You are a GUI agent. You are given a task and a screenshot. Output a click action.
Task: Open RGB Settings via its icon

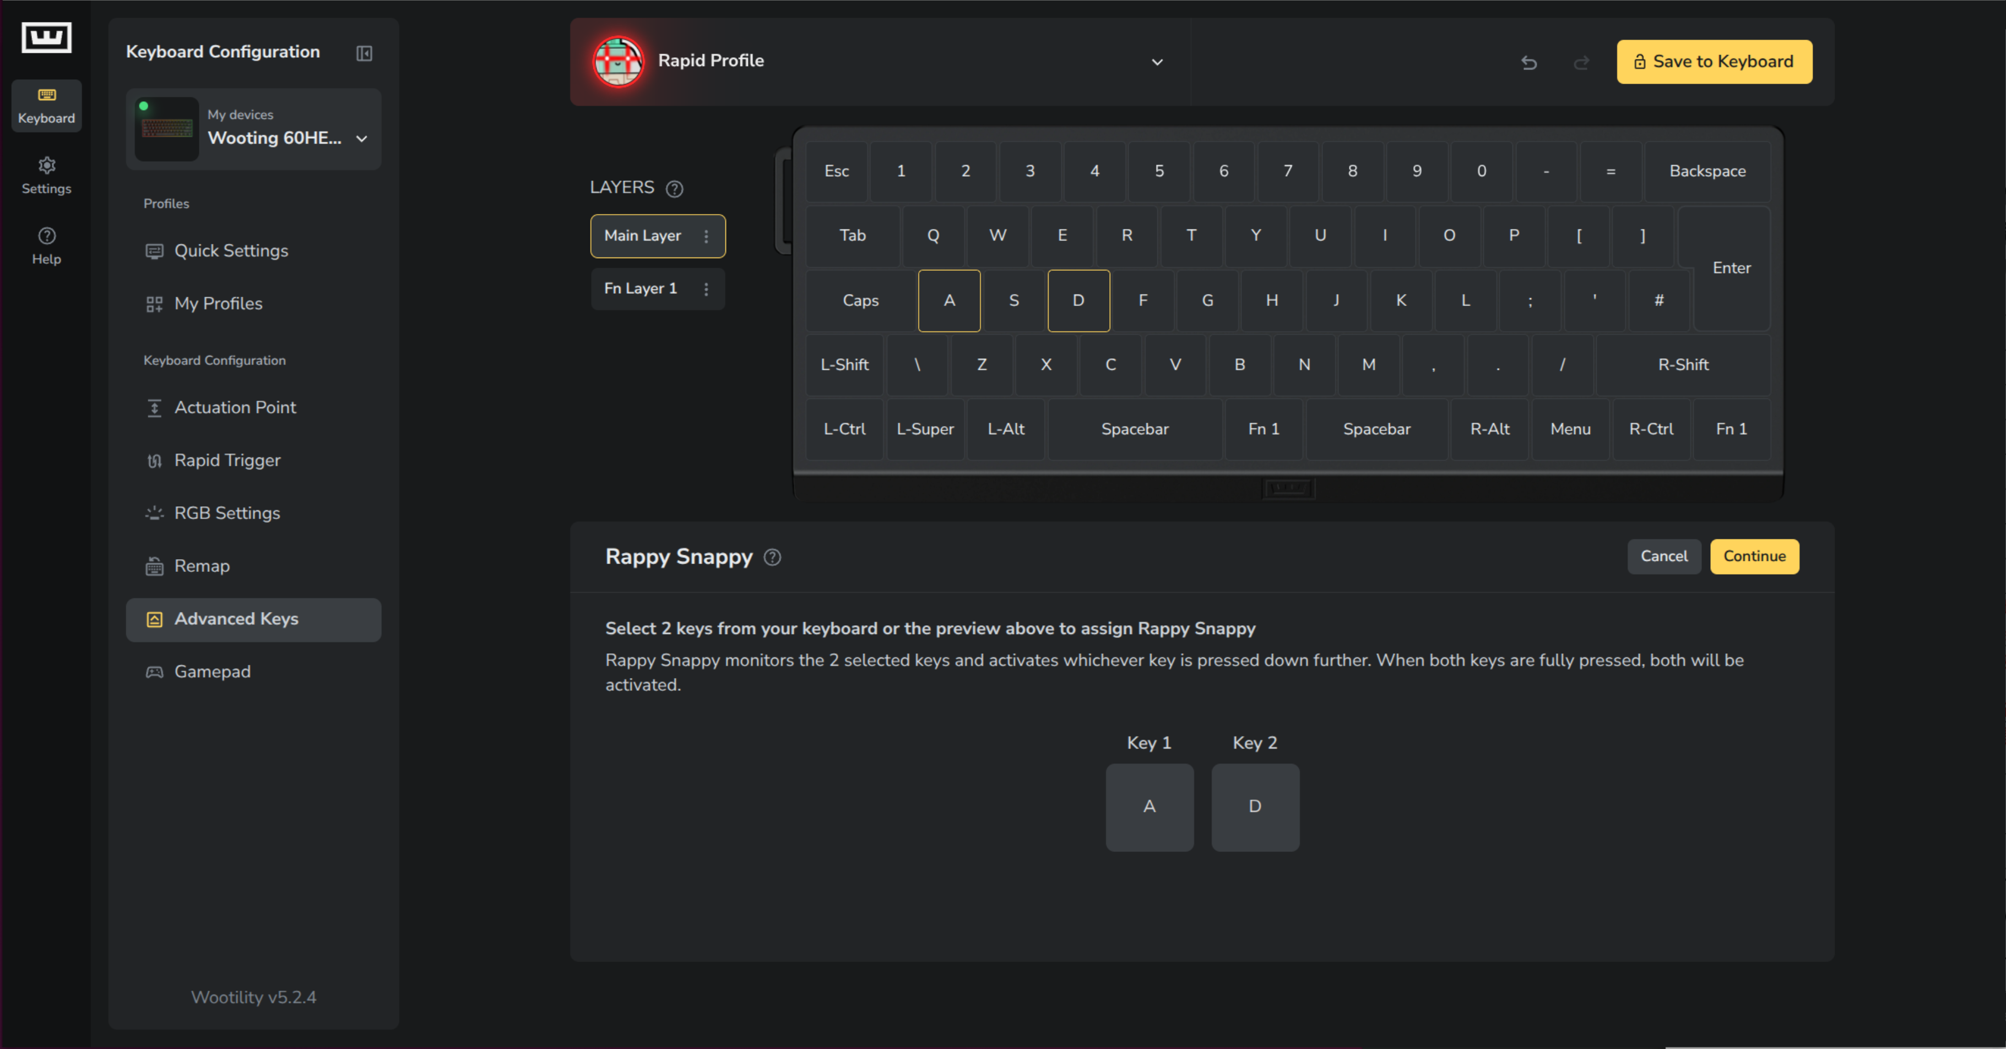[x=154, y=513]
